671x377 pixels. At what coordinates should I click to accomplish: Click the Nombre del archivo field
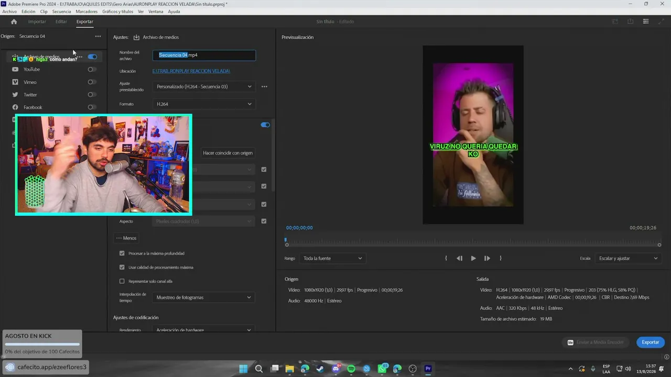[204, 55]
